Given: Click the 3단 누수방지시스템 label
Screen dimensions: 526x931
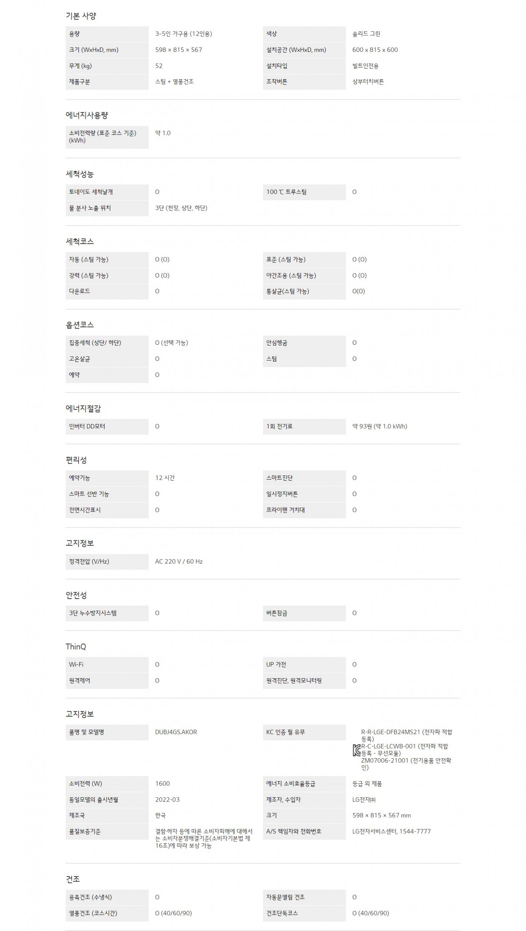Looking at the screenshot, I should tap(93, 613).
